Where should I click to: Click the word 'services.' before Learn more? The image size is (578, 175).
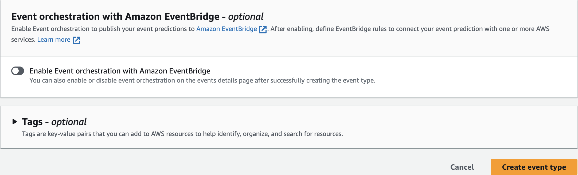coord(23,40)
